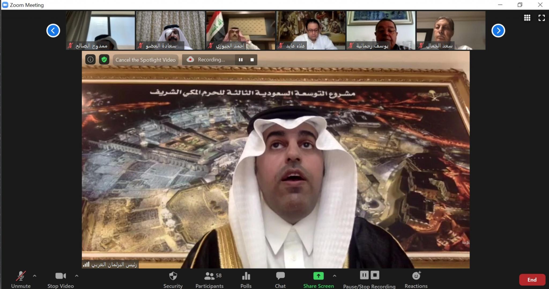Go to next participants with right arrow
This screenshot has width=549, height=289.
coord(498,30)
